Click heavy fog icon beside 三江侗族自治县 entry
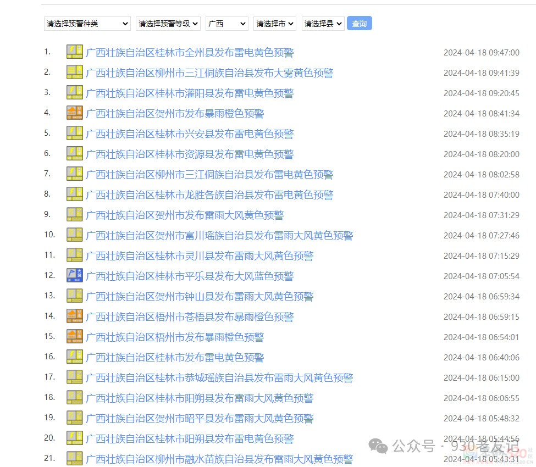The height and width of the screenshot is (467, 536). (x=74, y=73)
